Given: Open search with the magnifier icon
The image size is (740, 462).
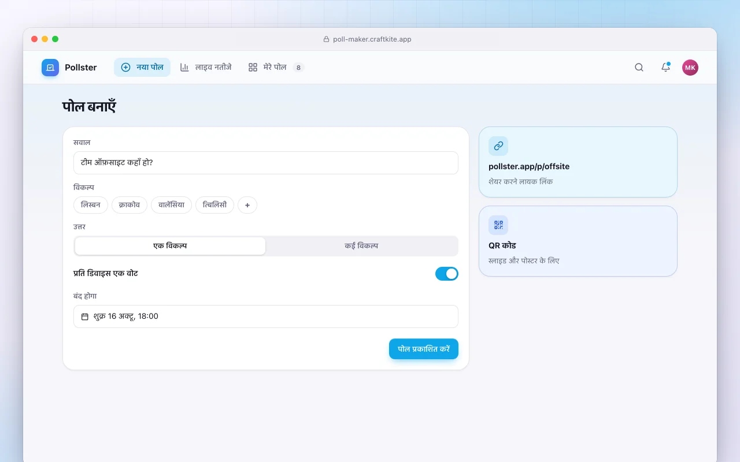Looking at the screenshot, I should (x=639, y=68).
